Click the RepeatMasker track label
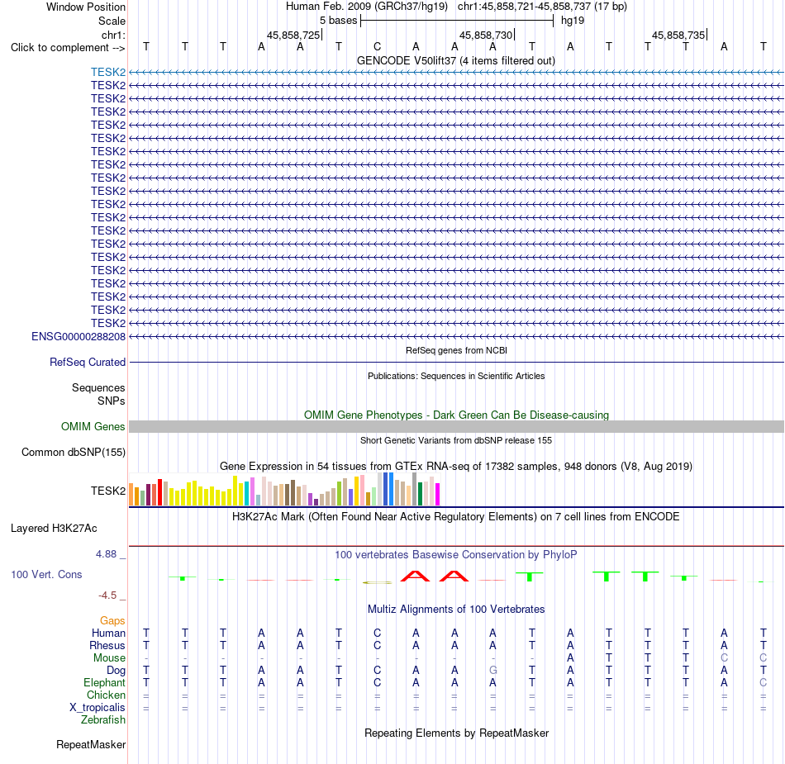This screenshot has height=764, width=785. point(91,744)
